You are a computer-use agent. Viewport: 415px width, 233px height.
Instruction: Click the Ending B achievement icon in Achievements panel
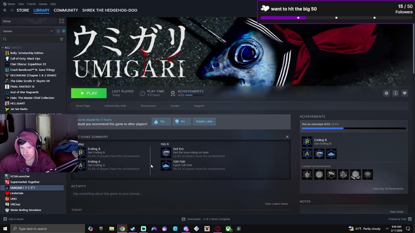(x=307, y=142)
